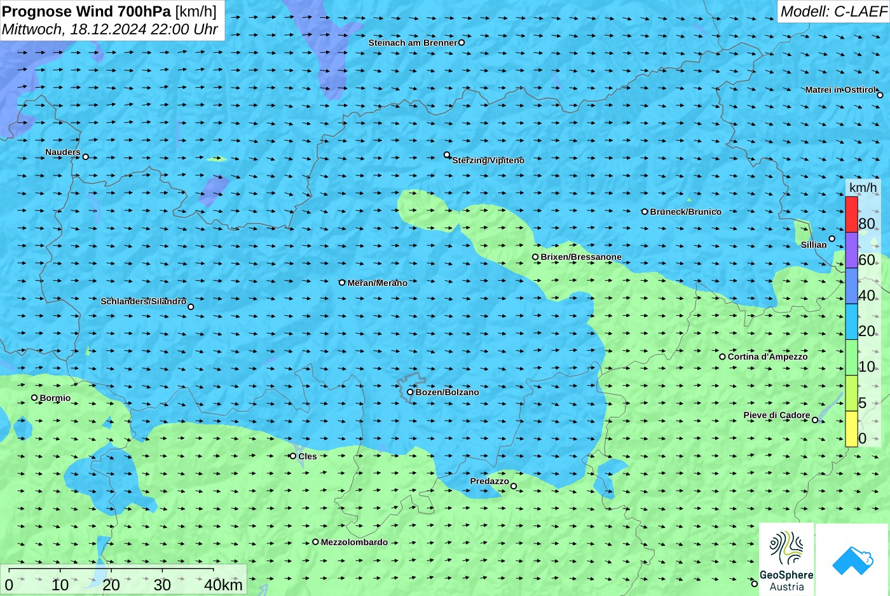Click the 'km/h' legend heading
This screenshot has height=596, width=890.
863,187
